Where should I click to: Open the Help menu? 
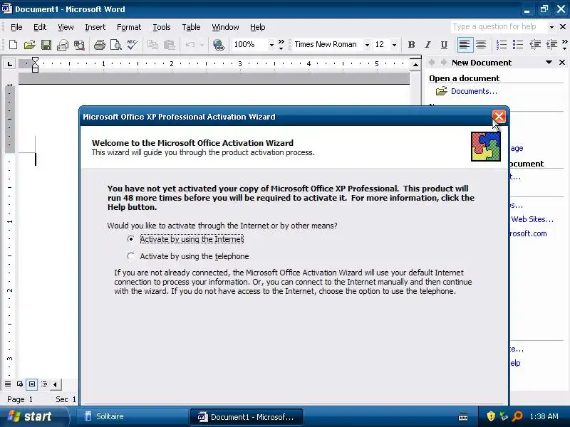point(258,27)
